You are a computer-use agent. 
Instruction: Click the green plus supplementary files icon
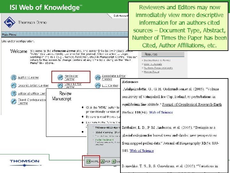114,161
